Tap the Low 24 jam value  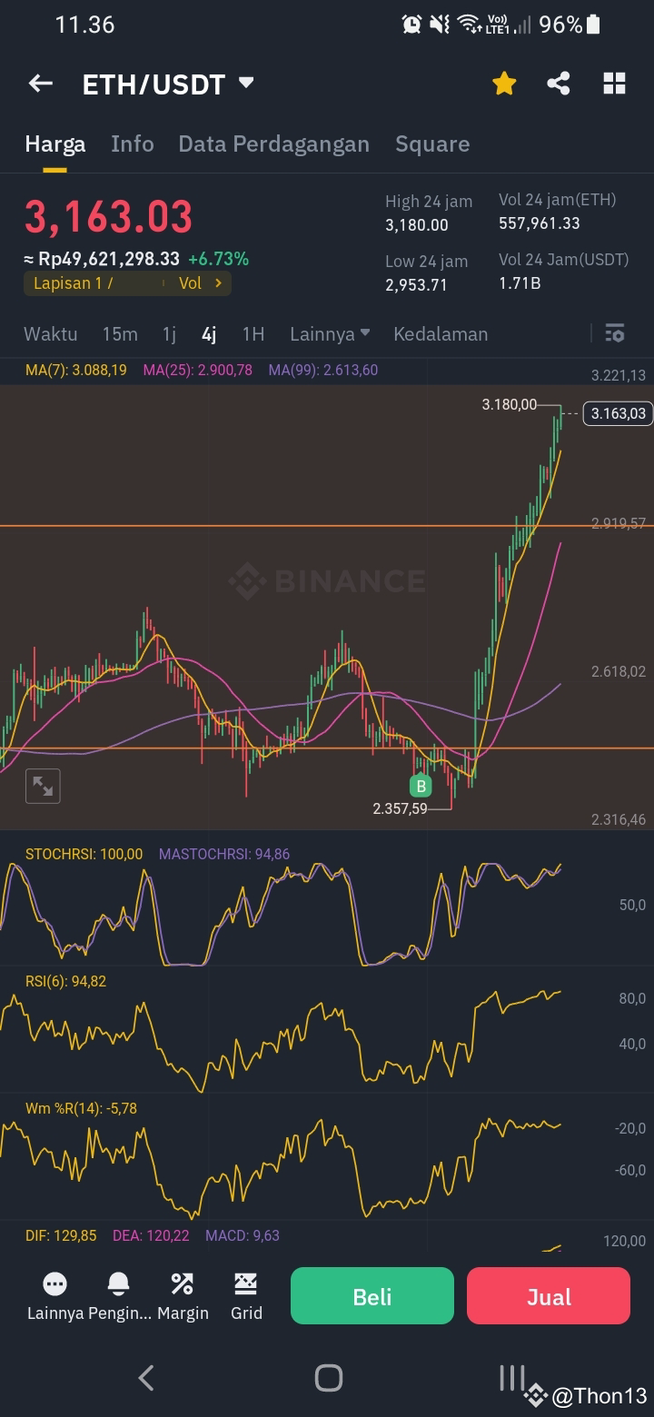point(416,284)
